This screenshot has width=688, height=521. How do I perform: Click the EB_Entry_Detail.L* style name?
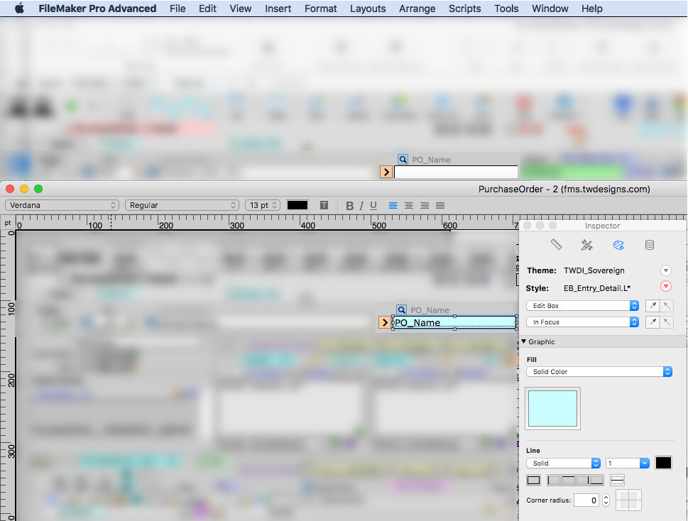pos(597,288)
